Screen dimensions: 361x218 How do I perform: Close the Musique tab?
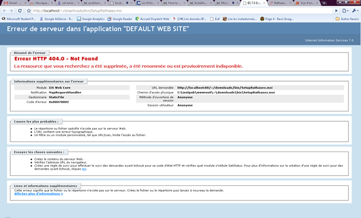click(x=52, y=3)
